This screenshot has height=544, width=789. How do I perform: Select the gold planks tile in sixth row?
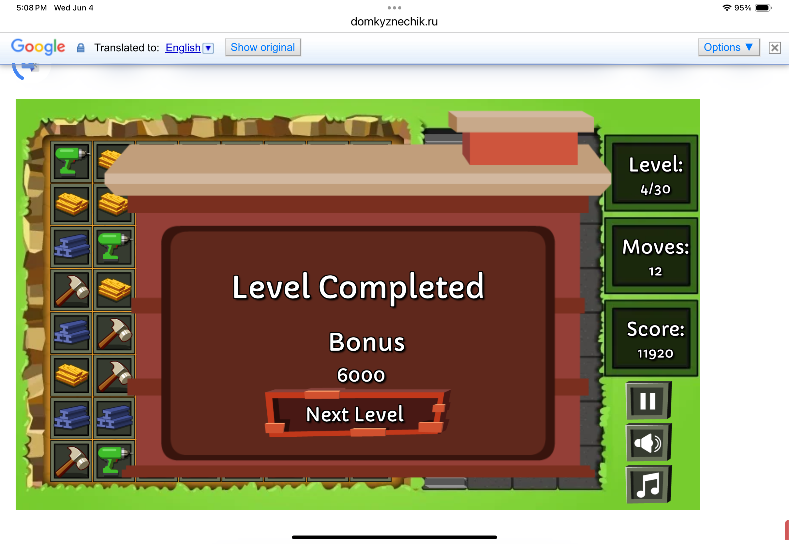pyautogui.click(x=71, y=376)
